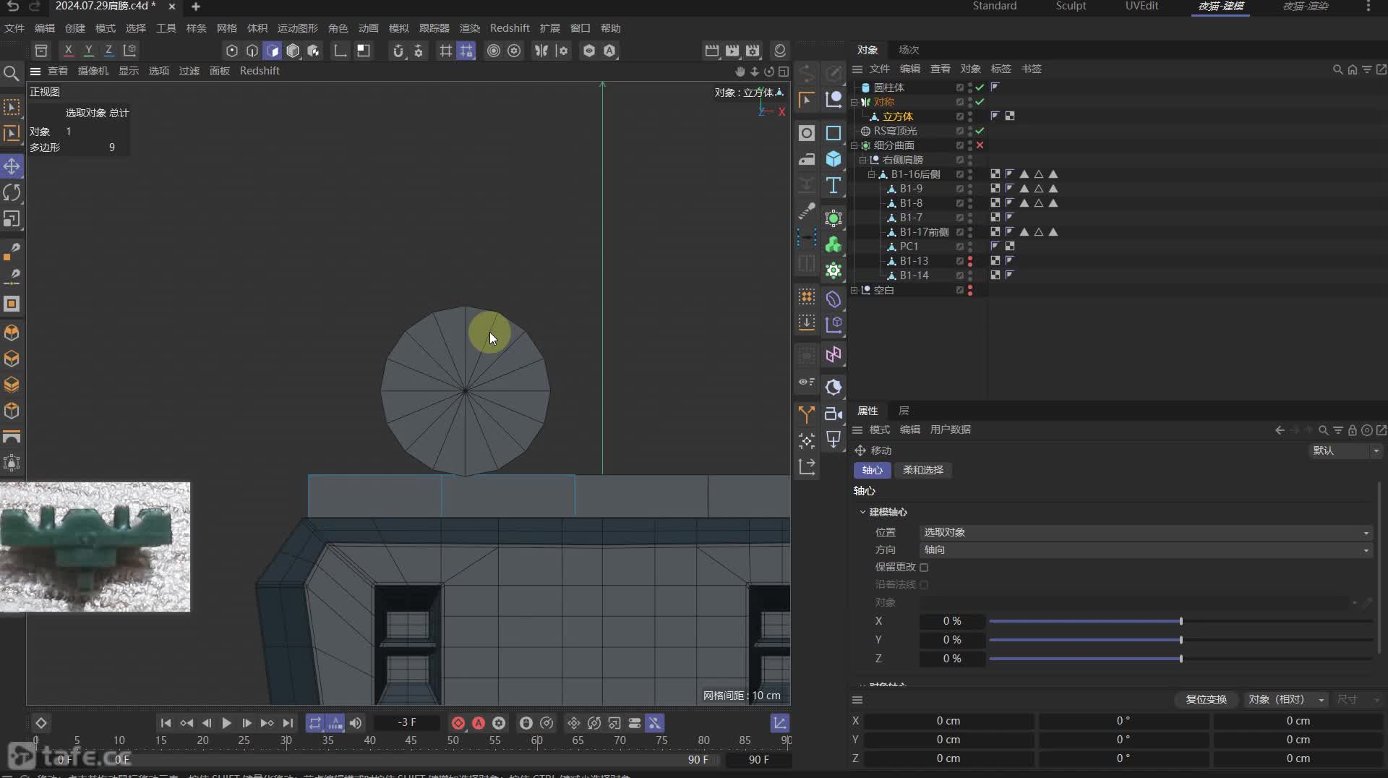Viewport: 1388px width, 778px height.
Task: Select the B1-9 object in tree
Action: [x=911, y=189]
